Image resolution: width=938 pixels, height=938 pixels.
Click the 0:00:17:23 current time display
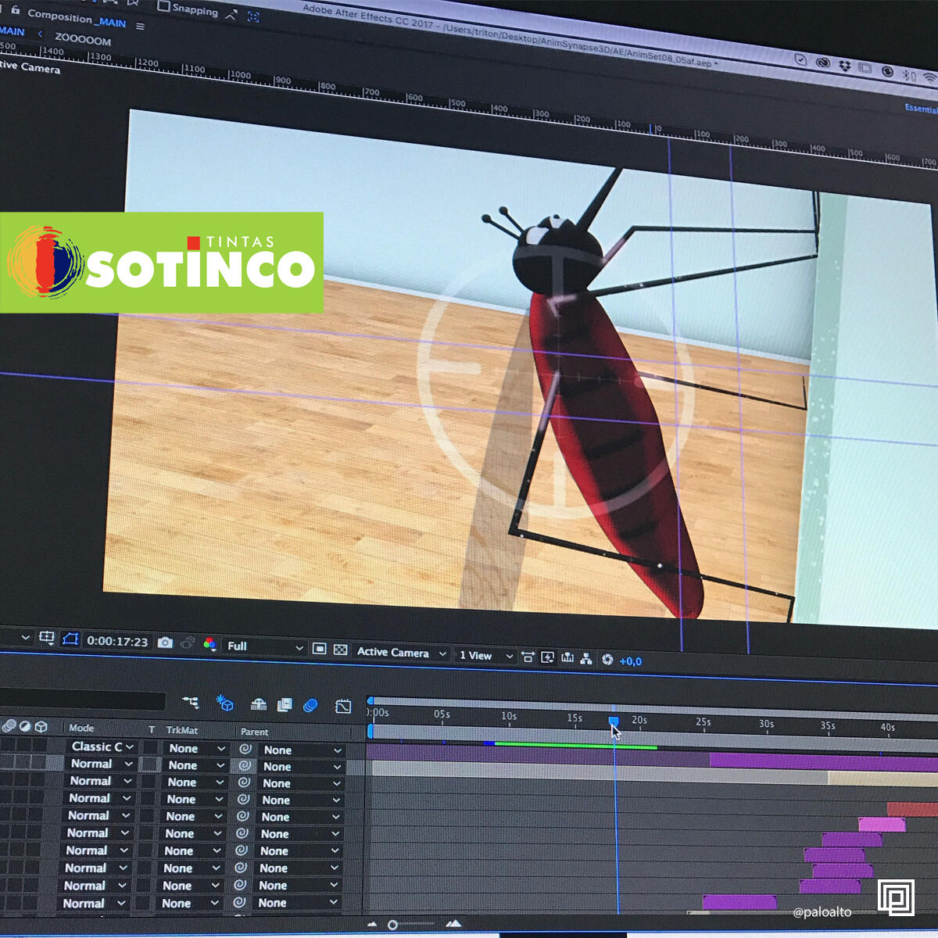[x=117, y=641]
